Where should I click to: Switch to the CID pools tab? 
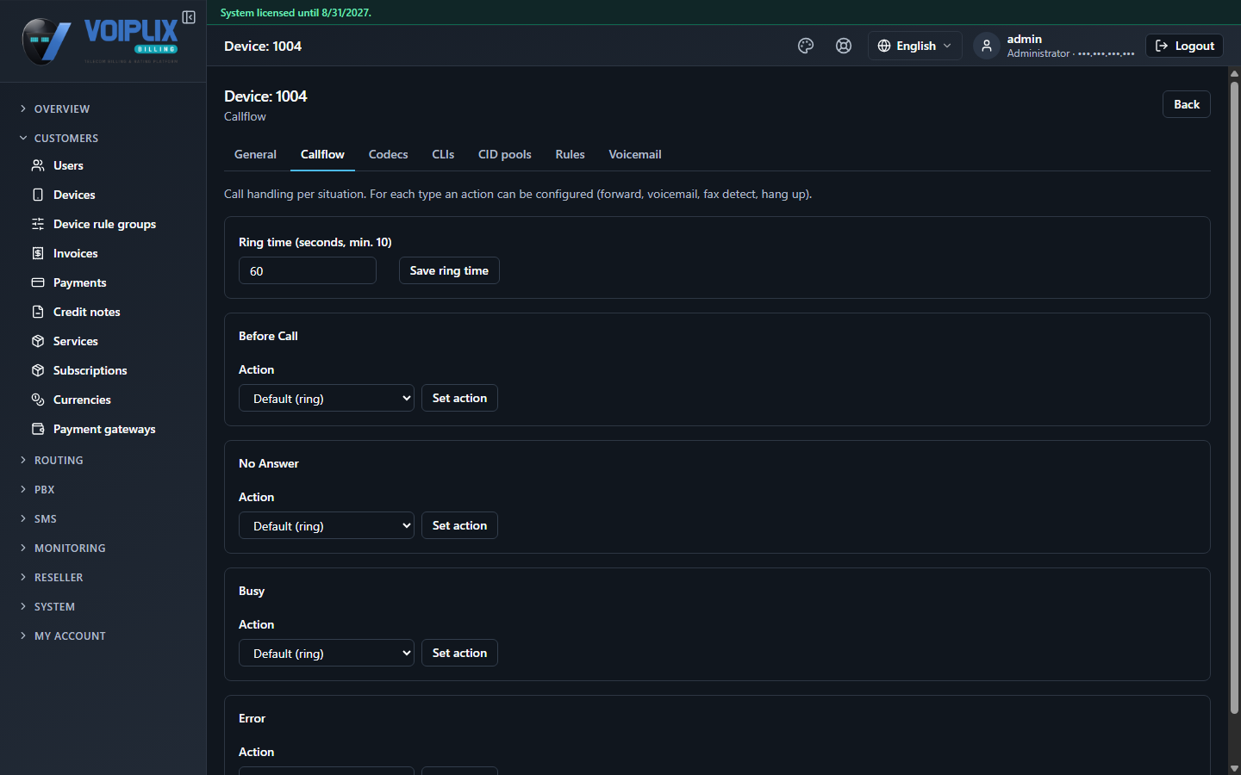(x=505, y=154)
